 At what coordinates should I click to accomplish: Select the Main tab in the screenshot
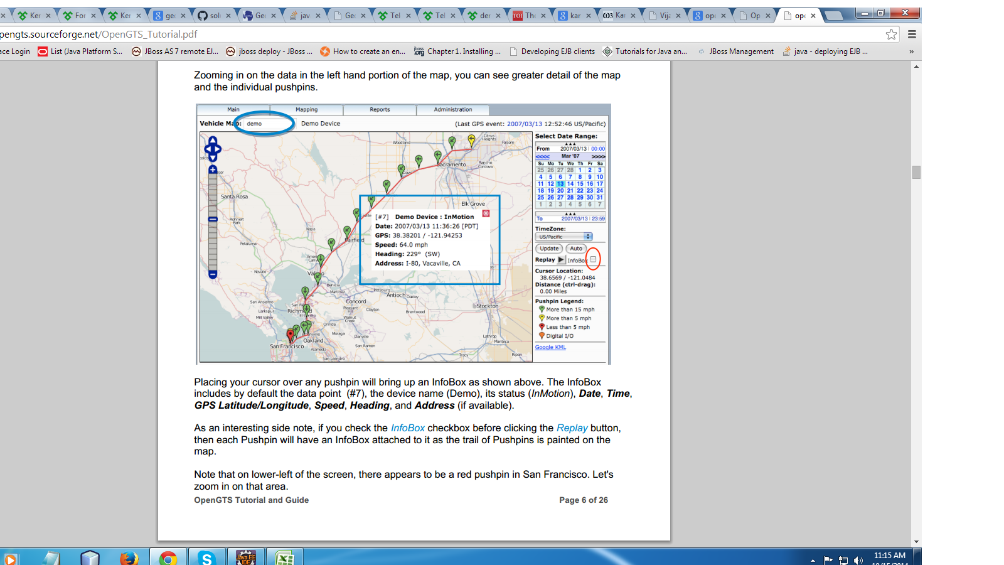pyautogui.click(x=233, y=110)
